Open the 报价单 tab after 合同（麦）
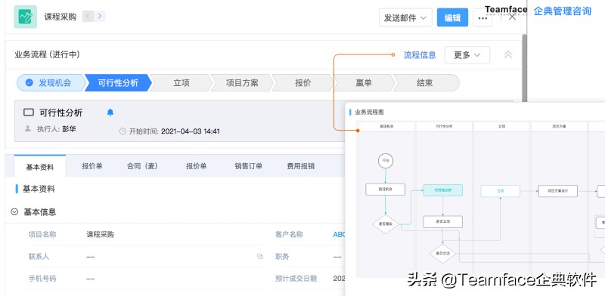The width and height of the screenshot is (605, 296). (x=196, y=166)
